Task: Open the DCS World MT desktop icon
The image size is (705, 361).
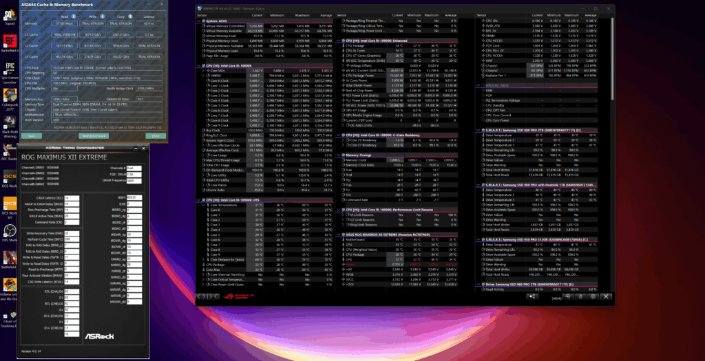Action: 10,208
